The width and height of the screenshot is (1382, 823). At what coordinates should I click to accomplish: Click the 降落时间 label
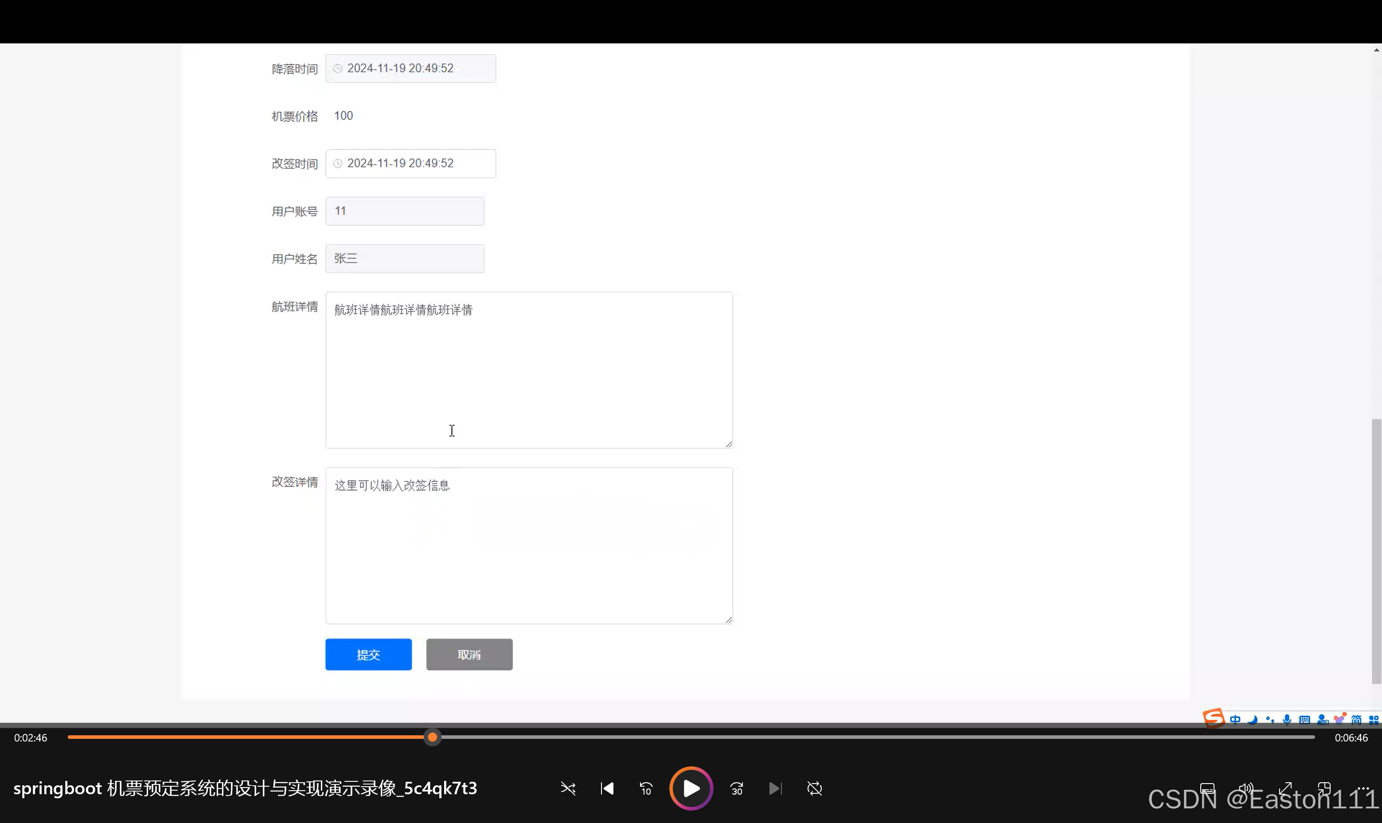[x=295, y=69]
